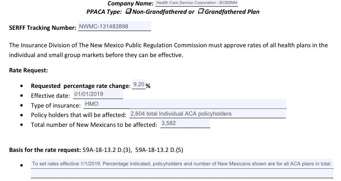Click the Company Name input field
This screenshot has height=181, width=341.
pyautogui.click(x=197, y=3)
